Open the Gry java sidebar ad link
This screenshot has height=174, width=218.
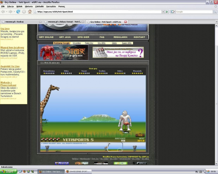point(5,29)
